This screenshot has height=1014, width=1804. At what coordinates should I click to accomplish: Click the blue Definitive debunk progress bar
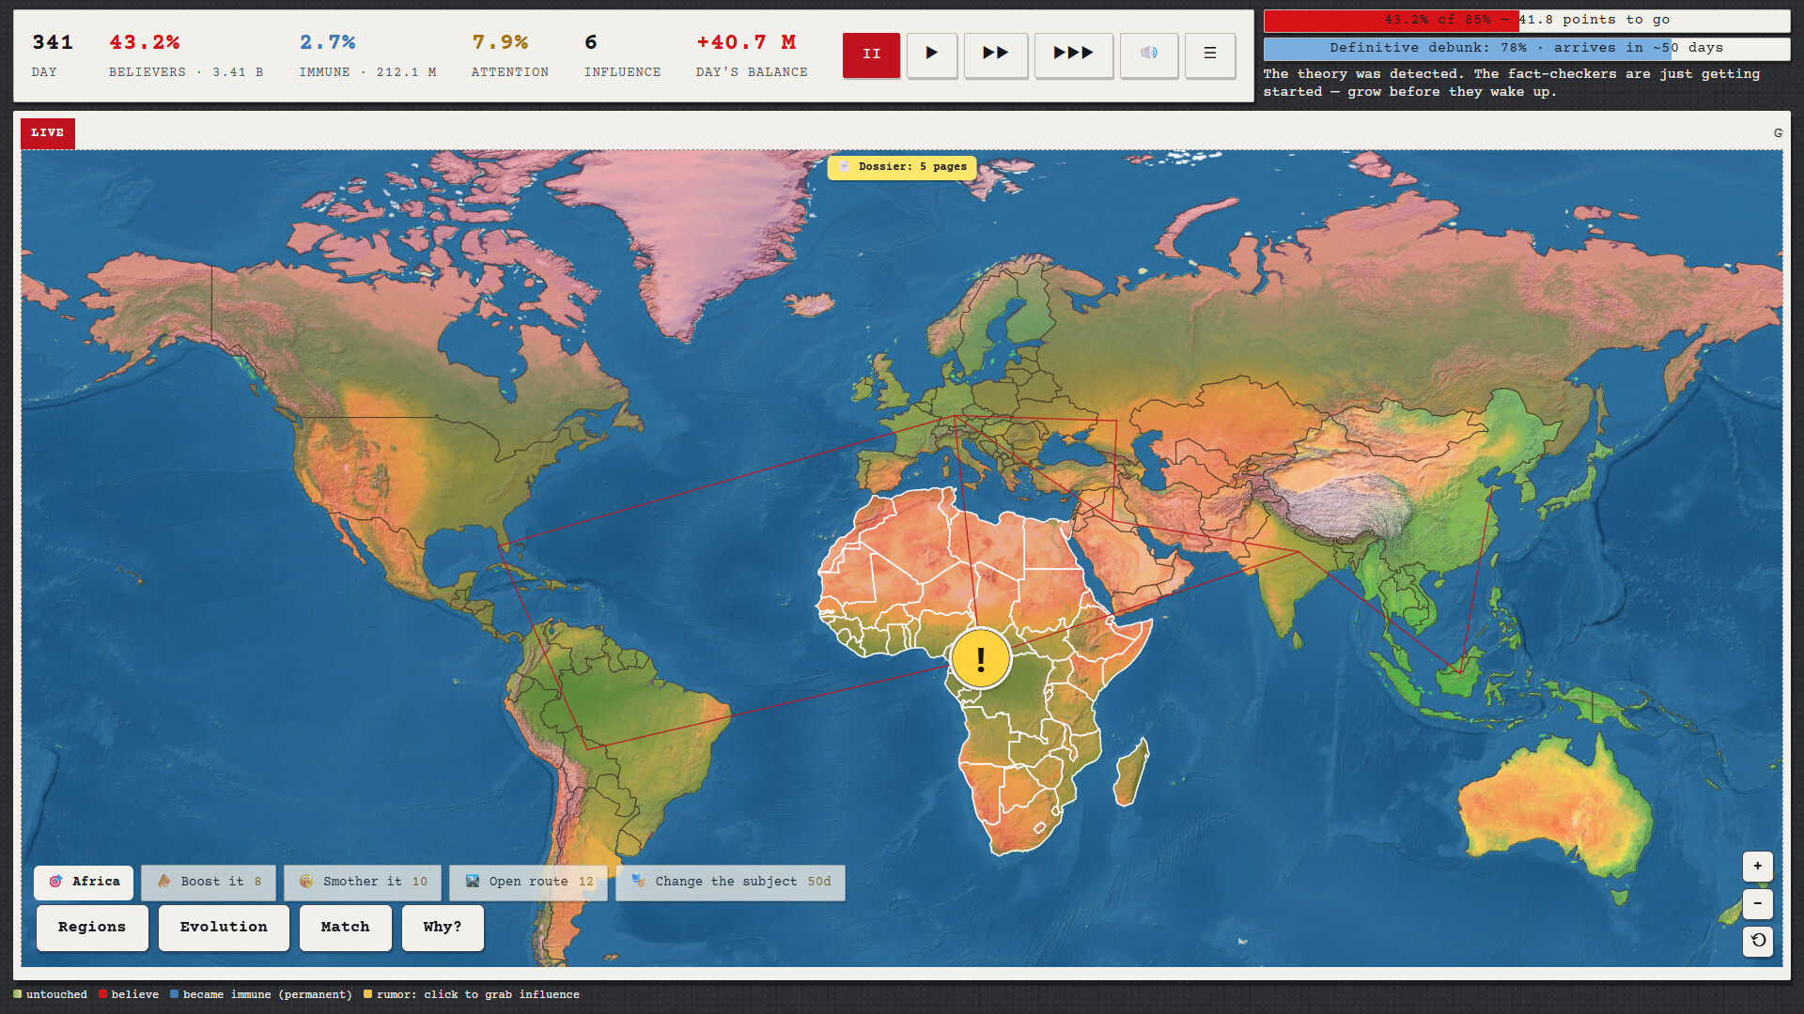tap(1527, 48)
